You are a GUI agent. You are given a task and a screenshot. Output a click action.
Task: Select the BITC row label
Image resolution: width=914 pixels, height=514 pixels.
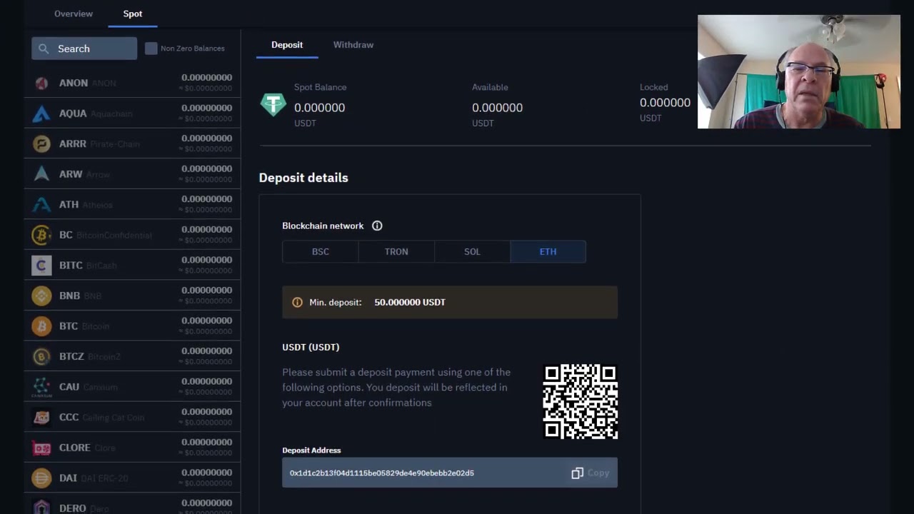tap(71, 265)
